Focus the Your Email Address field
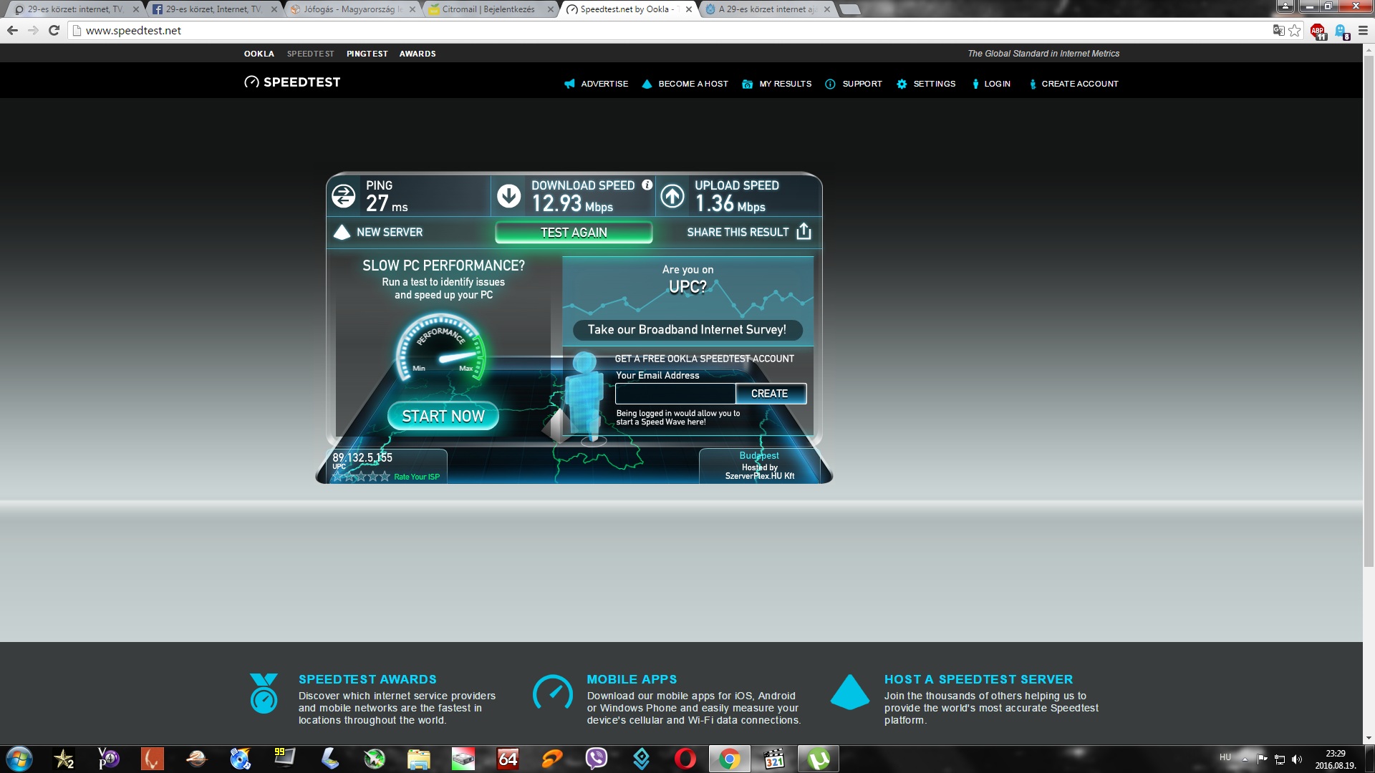Image resolution: width=1375 pixels, height=773 pixels. click(675, 394)
